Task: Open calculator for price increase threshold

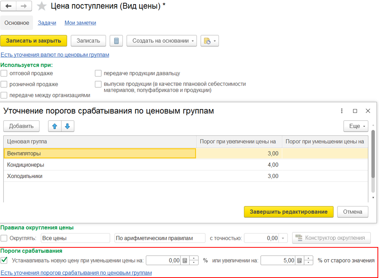Action: (x=299, y=260)
